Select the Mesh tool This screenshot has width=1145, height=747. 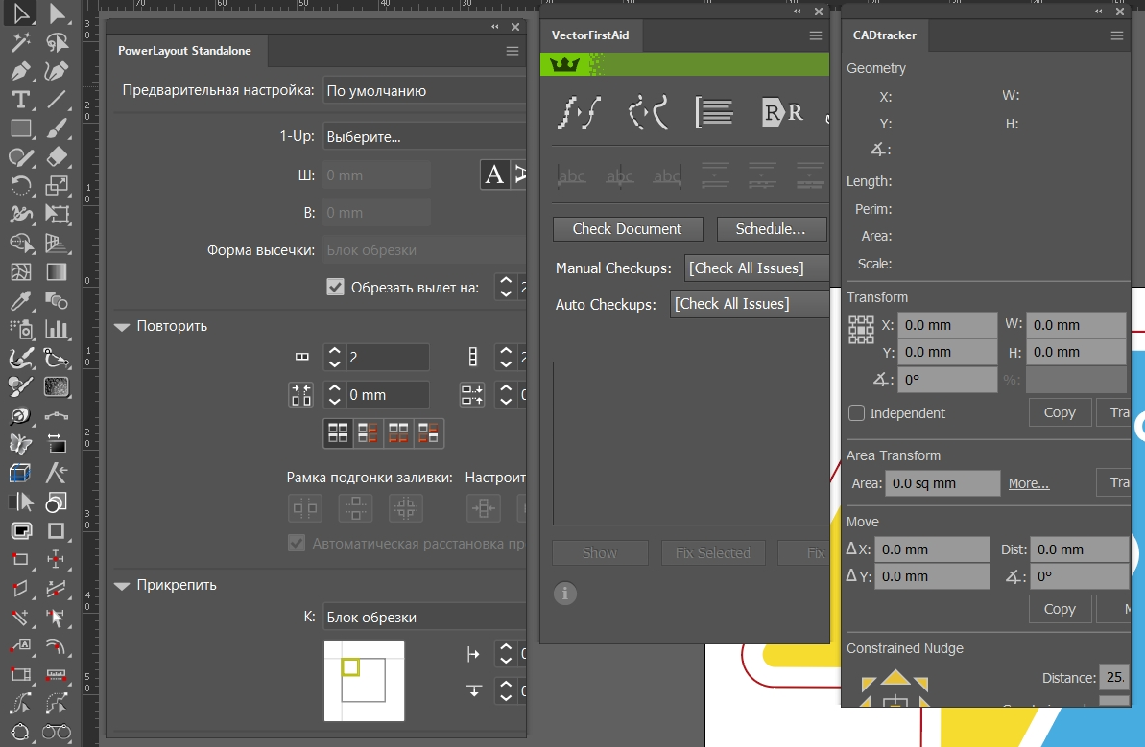[20, 272]
